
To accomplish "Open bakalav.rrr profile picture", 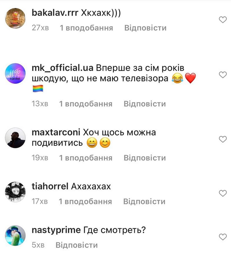I will 15,18.
